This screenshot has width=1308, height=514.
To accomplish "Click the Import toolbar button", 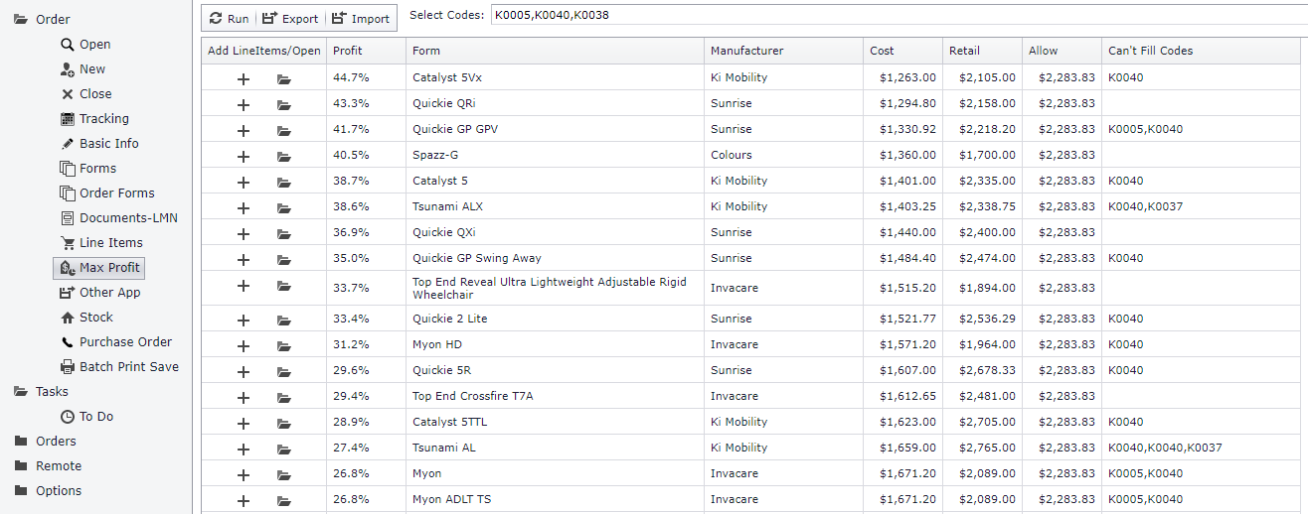I will point(361,18).
